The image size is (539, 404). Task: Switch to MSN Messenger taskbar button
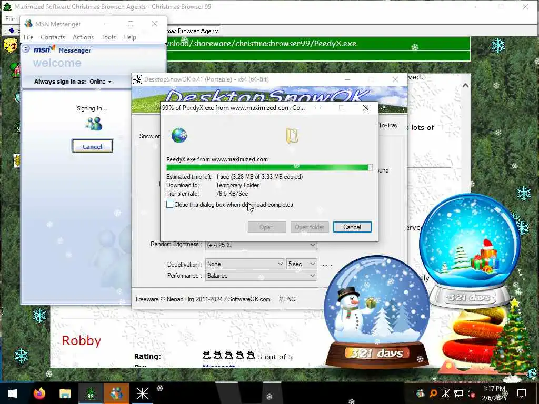tap(116, 393)
